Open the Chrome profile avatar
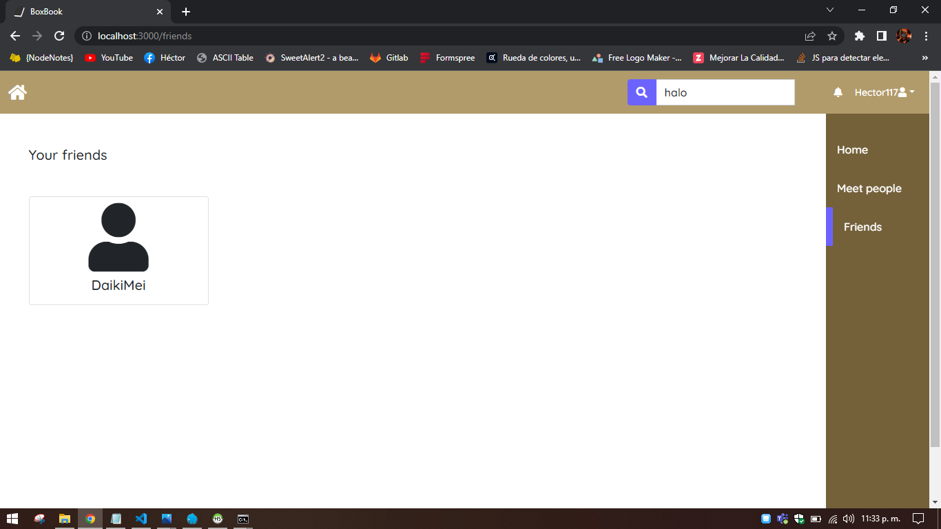The image size is (941, 529). pos(904,36)
